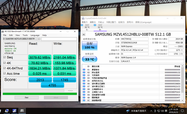
Task: Click the Abort button in AS SSD Benchmark
Action: [x=56, y=98]
